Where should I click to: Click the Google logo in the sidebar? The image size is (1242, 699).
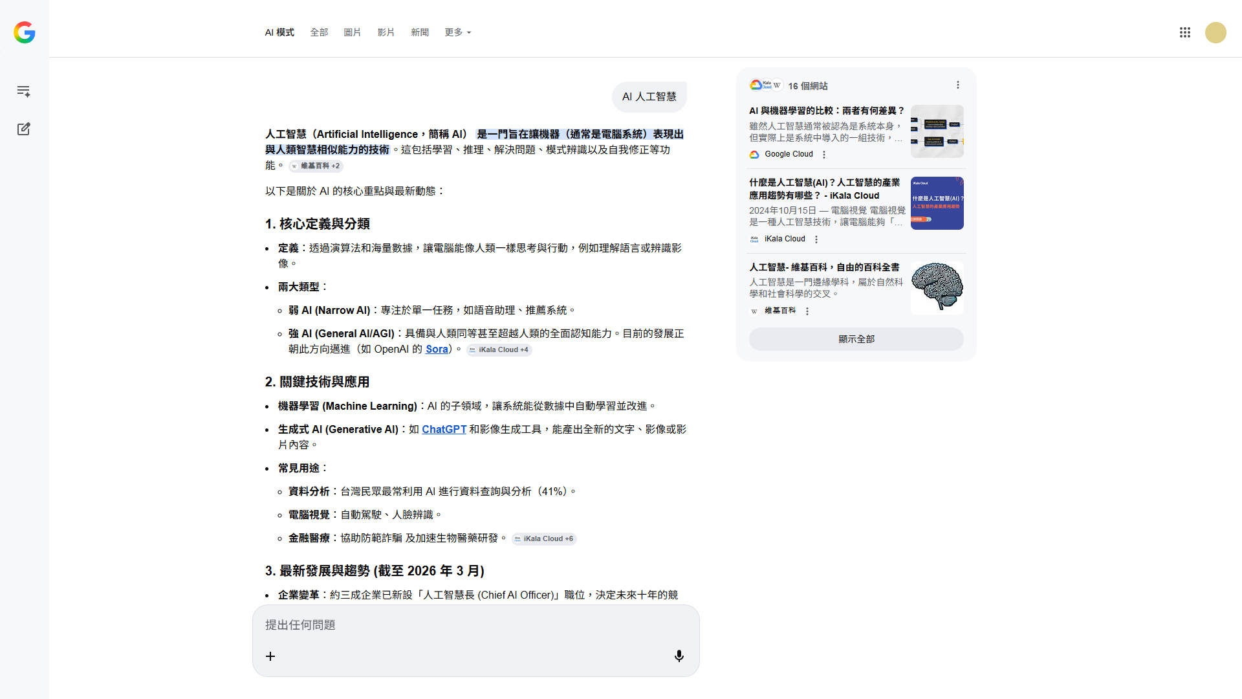click(x=25, y=32)
